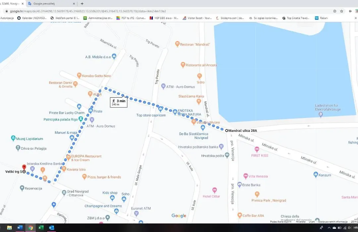The image size is (358, 232).
Task: Bookmark this page with the star icon
Action: tap(341, 11)
